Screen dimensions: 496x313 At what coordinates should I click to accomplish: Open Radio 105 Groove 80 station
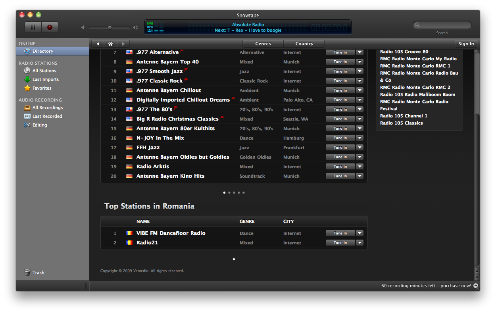pyautogui.click(x=404, y=52)
